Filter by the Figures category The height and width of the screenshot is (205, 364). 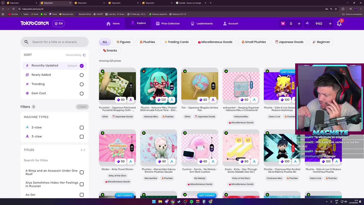(x=123, y=42)
